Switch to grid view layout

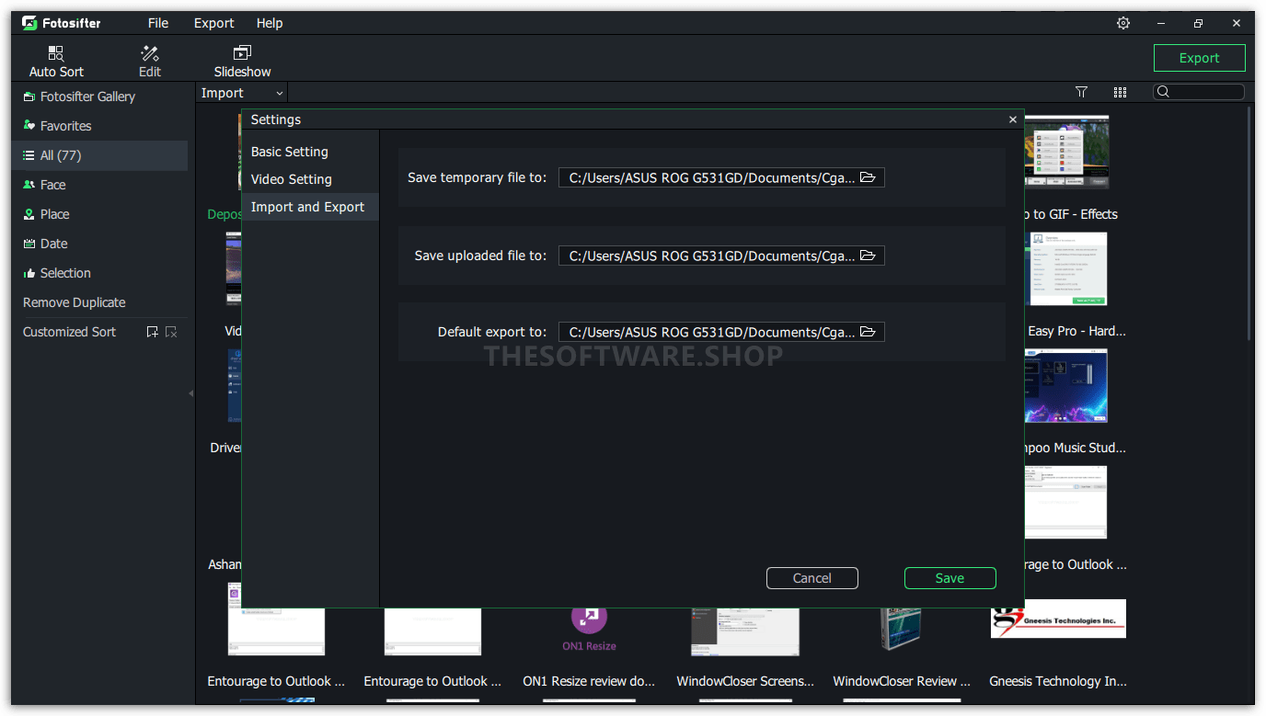(1120, 91)
